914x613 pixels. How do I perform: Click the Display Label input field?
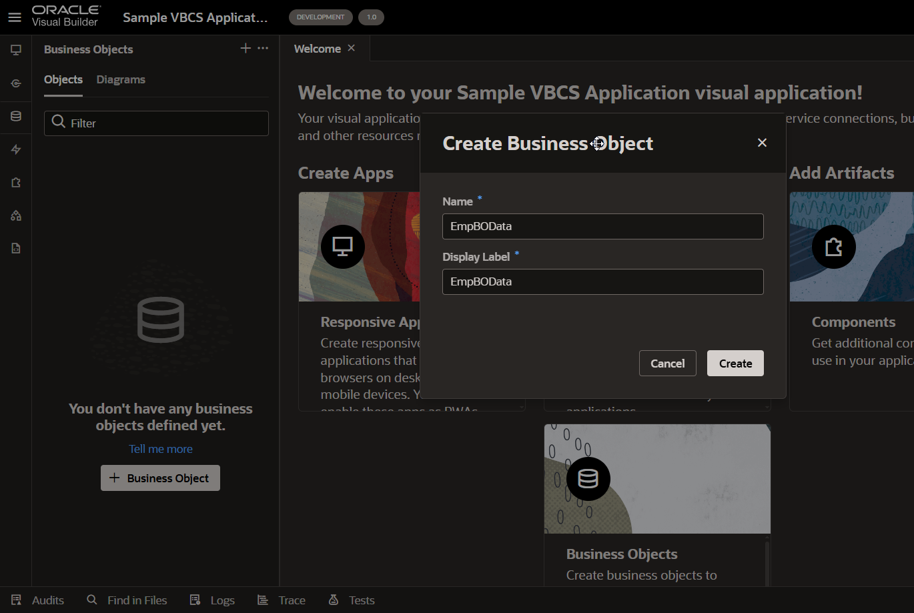[603, 281]
